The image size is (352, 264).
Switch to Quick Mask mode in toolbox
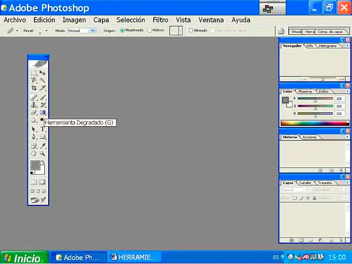pos(42,182)
